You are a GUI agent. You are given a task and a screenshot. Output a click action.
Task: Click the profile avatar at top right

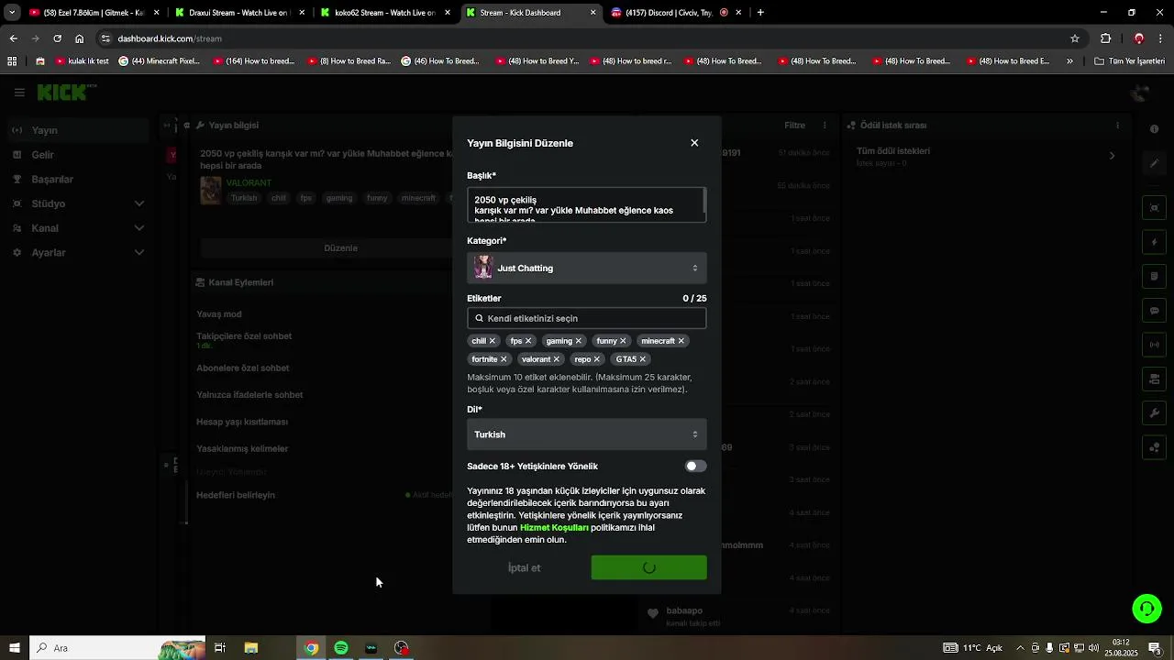[1141, 93]
